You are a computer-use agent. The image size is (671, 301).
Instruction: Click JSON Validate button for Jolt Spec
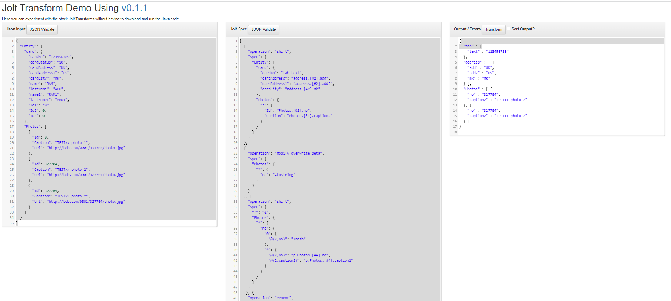pos(264,29)
